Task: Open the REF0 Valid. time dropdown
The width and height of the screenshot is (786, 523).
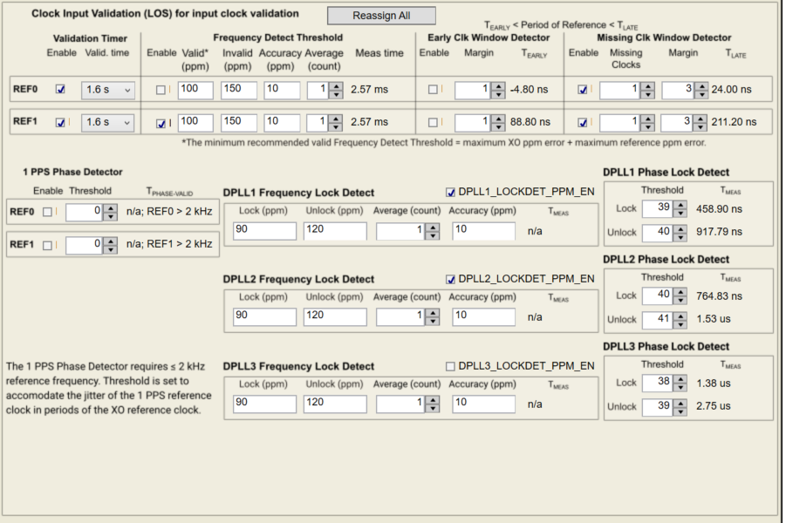Action: pos(106,89)
